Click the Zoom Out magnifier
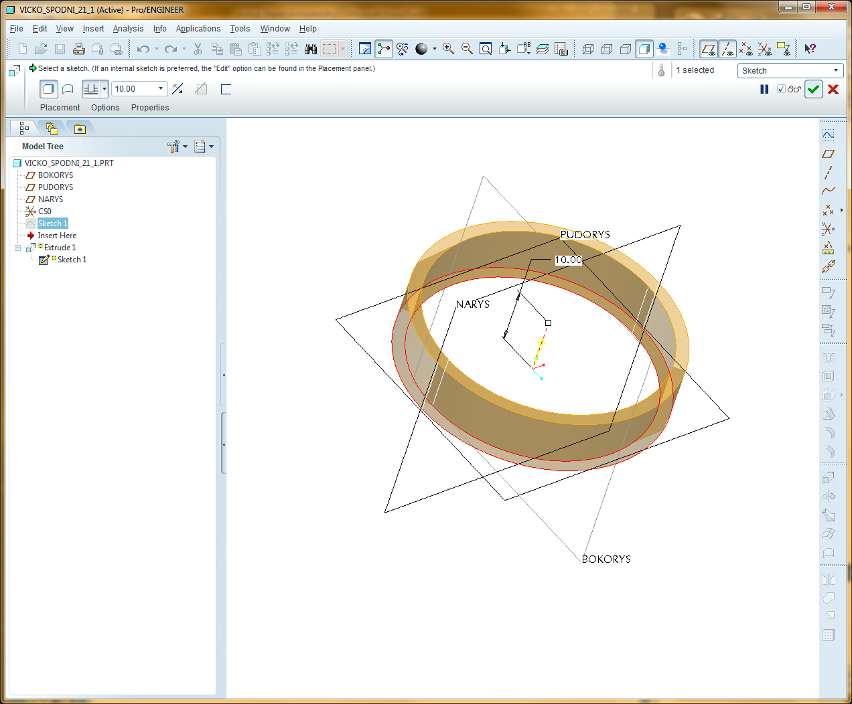The height and width of the screenshot is (704, 852). click(467, 49)
